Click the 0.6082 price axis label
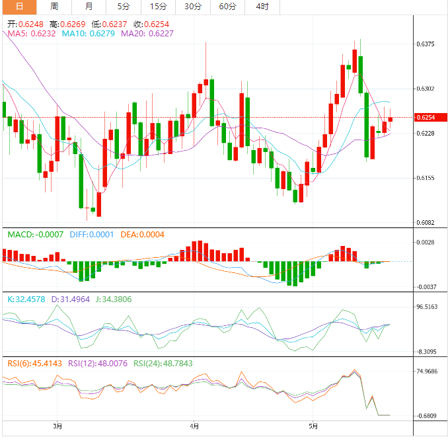This screenshot has height=441, width=448. point(425,222)
